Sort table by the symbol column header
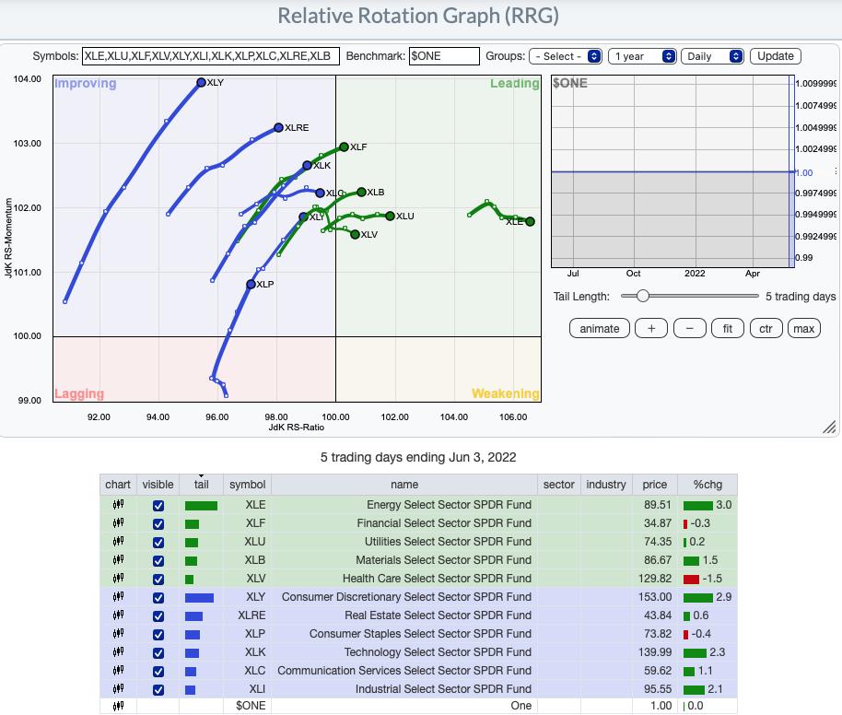 point(247,484)
